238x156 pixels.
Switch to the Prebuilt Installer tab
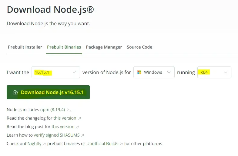[x=25, y=47]
